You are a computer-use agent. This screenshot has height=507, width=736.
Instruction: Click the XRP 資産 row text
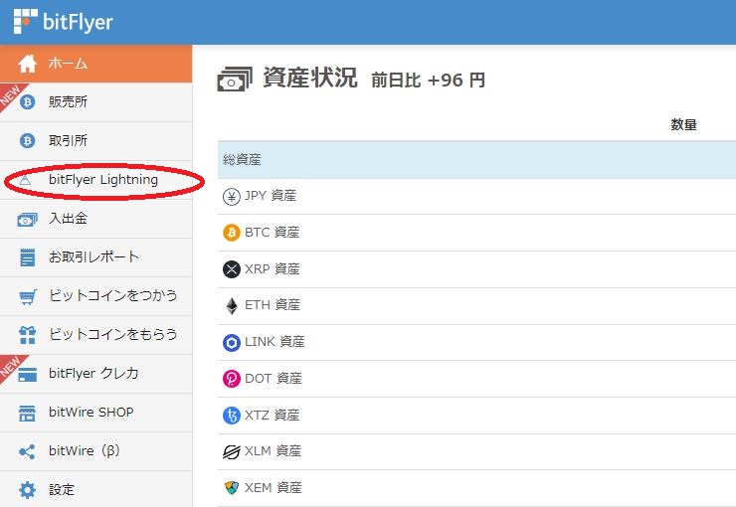tap(273, 268)
